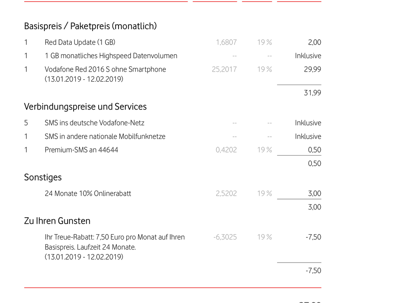The height and width of the screenshot is (303, 404).
Task: Click the 1,6807 net price value
Action: click(x=226, y=42)
